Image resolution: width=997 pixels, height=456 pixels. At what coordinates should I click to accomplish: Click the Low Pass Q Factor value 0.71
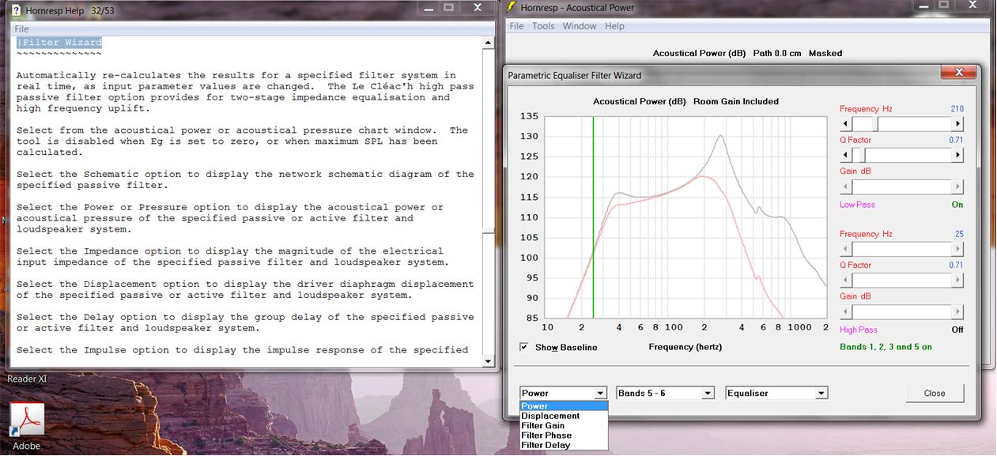click(956, 140)
